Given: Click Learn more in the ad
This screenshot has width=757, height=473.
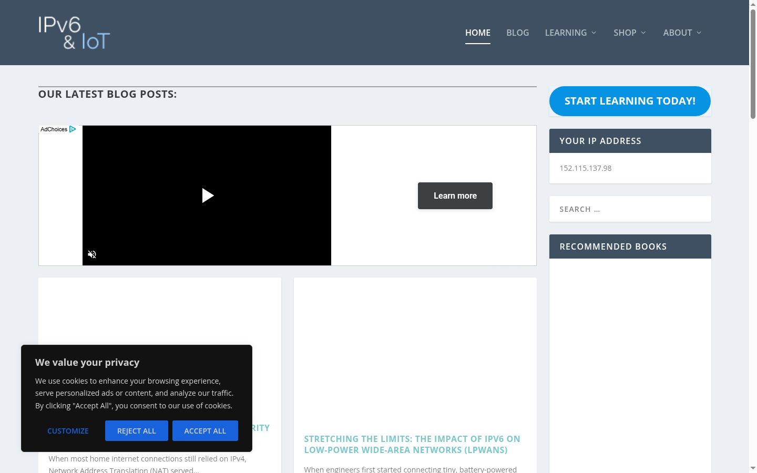Looking at the screenshot, I should pyautogui.click(x=455, y=196).
